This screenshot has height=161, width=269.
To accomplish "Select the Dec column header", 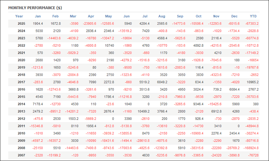I will [234, 16].
